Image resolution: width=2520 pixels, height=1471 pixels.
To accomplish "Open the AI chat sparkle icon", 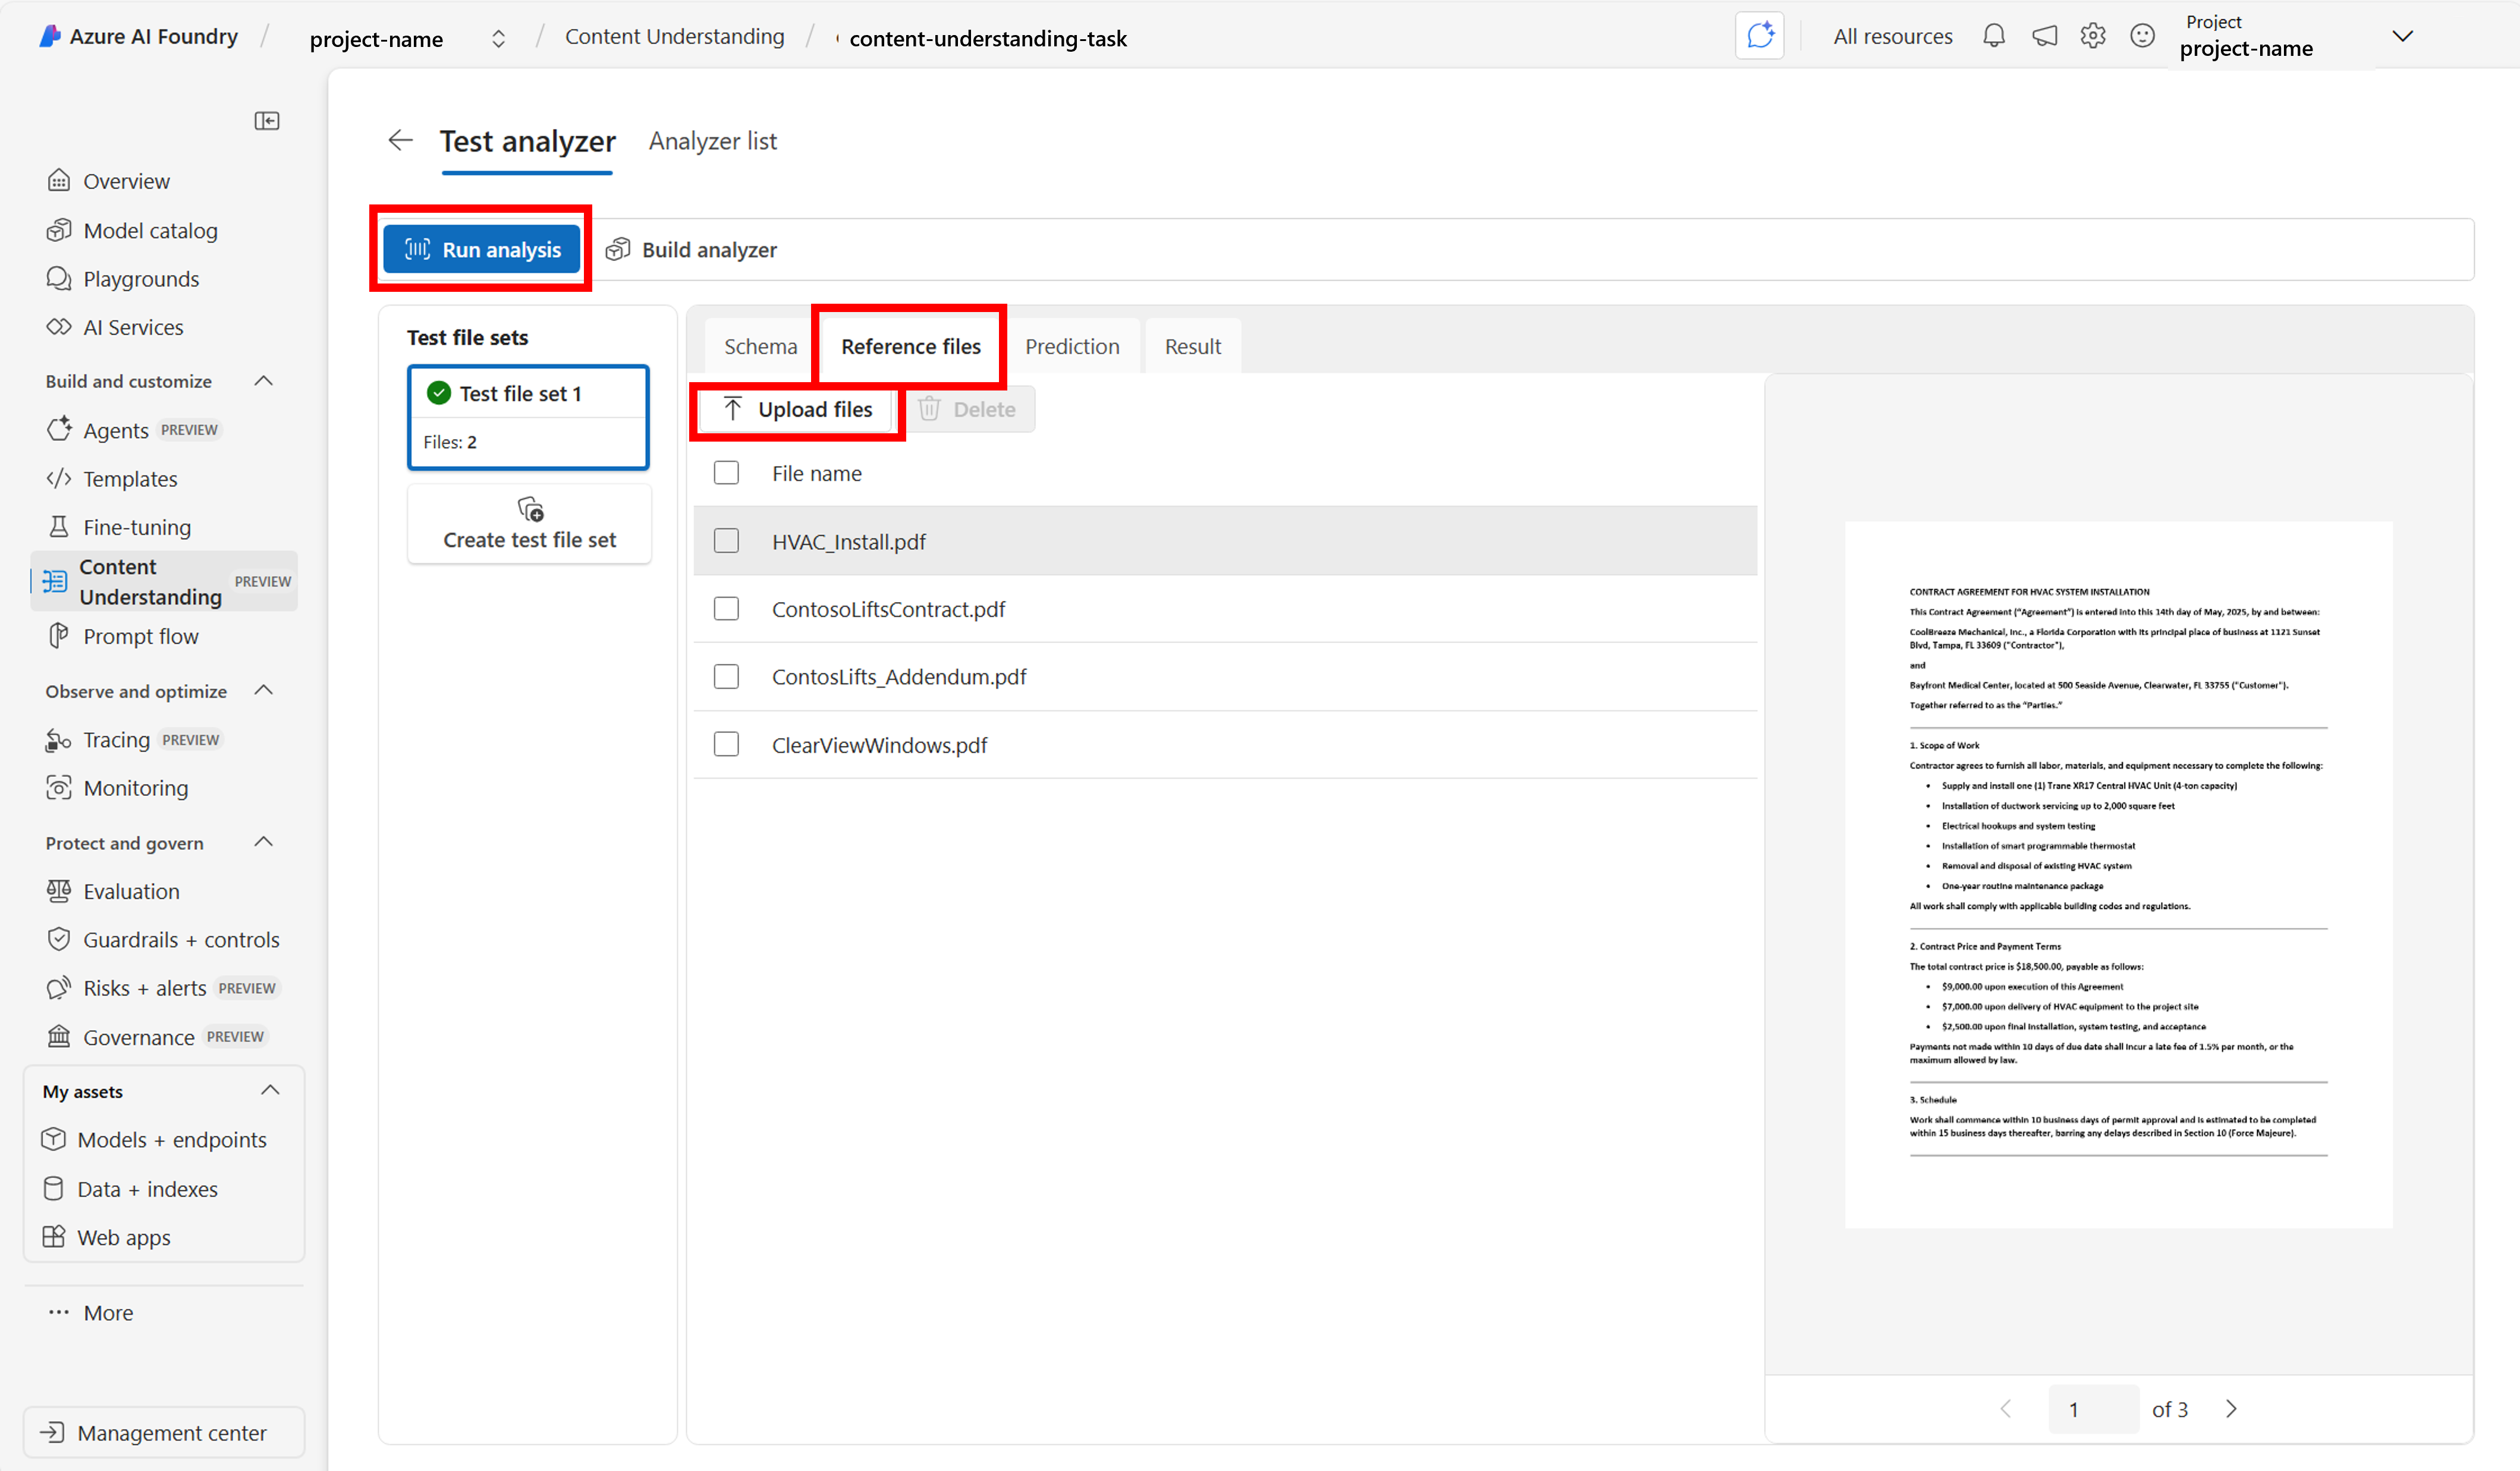I will (1759, 37).
